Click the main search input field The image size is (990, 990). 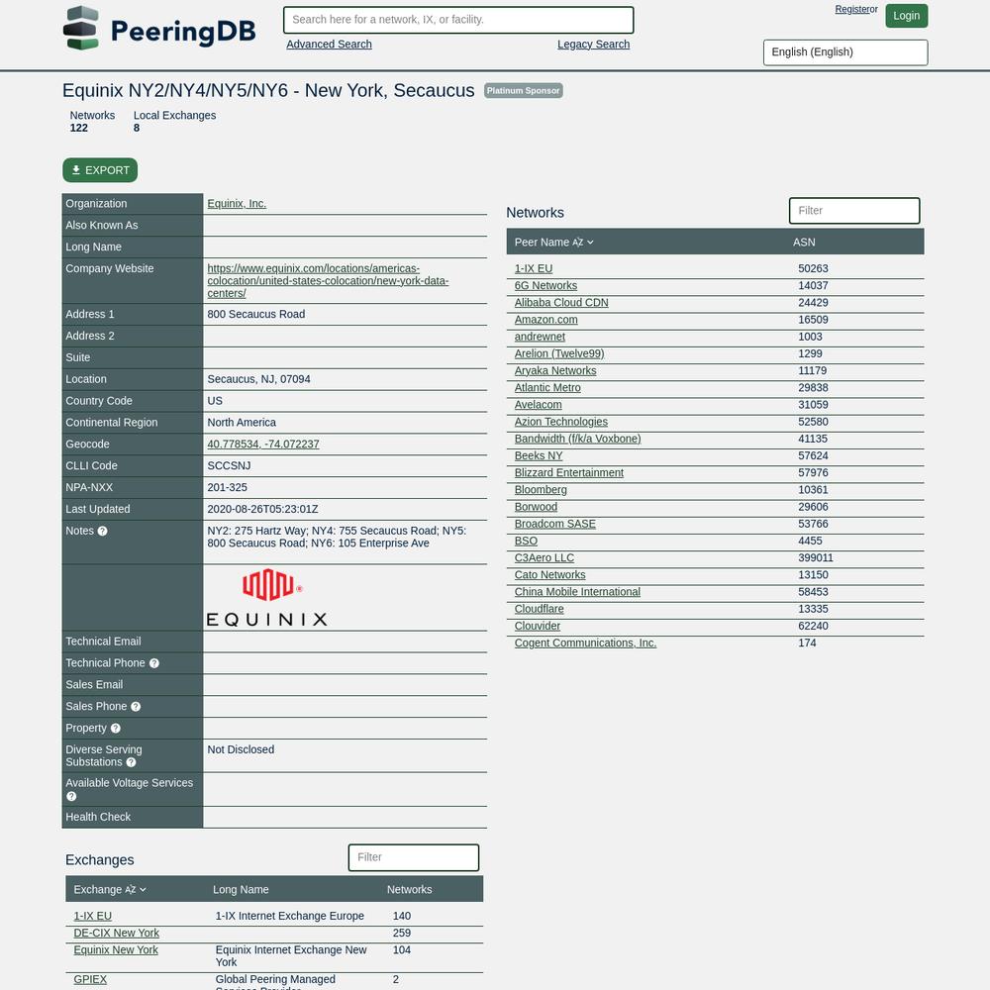point(458,20)
